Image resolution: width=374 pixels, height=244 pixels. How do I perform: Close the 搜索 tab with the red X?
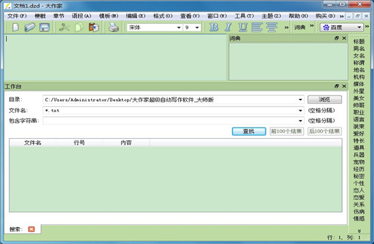[31, 229]
